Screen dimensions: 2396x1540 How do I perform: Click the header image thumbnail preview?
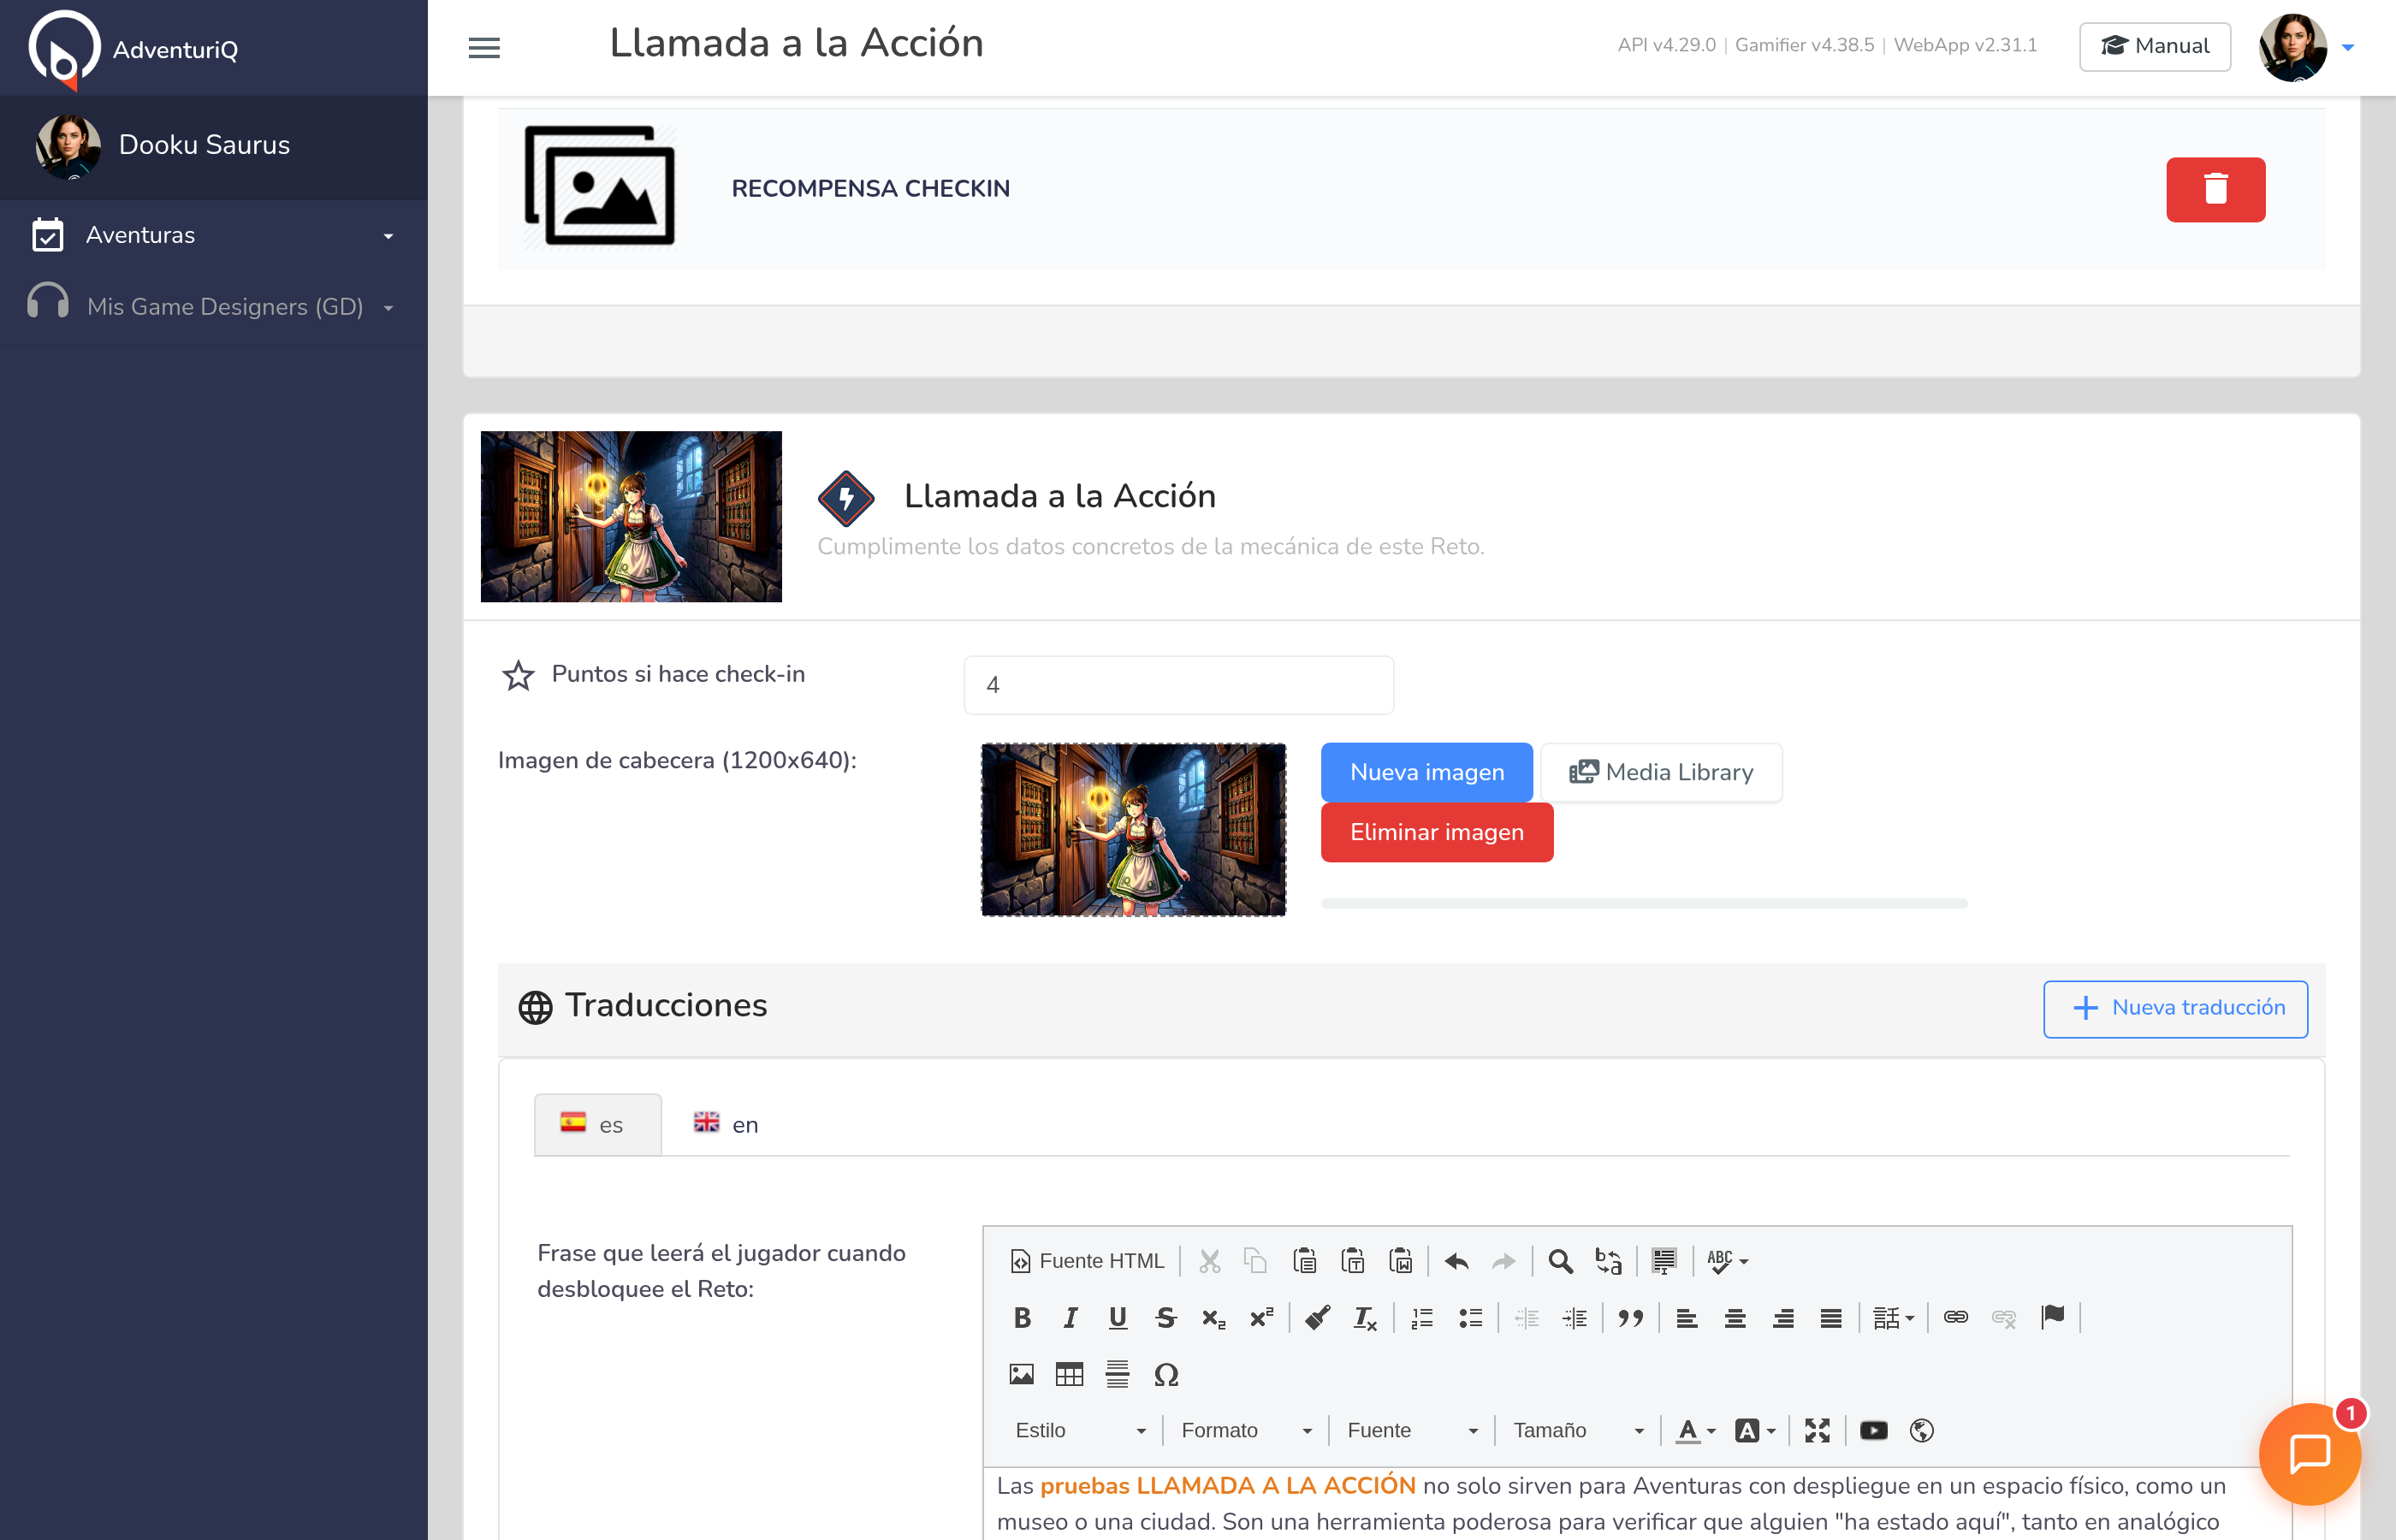(x=1133, y=829)
